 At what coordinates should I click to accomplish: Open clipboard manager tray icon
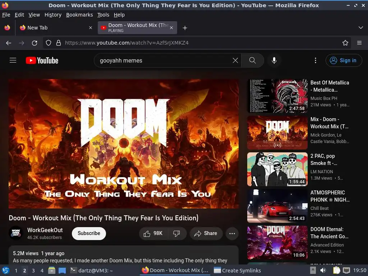pyautogui.click(x=336, y=271)
